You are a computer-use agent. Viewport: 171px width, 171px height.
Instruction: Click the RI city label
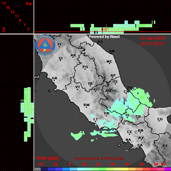tap(95, 90)
